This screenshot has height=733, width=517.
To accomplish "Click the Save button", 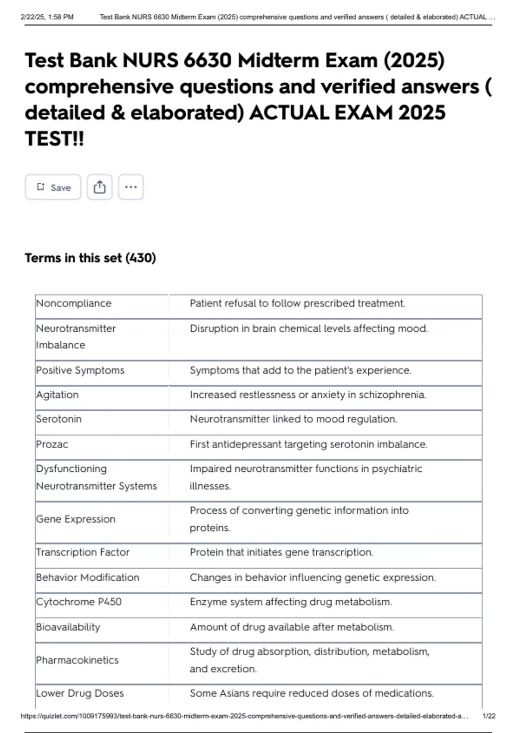I will pyautogui.click(x=53, y=187).
